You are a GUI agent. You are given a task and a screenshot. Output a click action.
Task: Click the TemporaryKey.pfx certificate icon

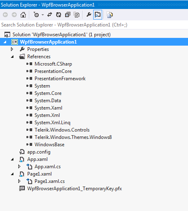(x=22, y=189)
